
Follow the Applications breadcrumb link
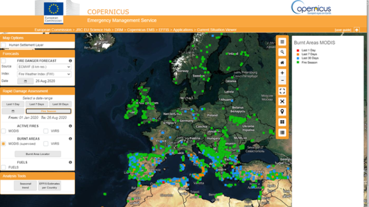click(183, 30)
